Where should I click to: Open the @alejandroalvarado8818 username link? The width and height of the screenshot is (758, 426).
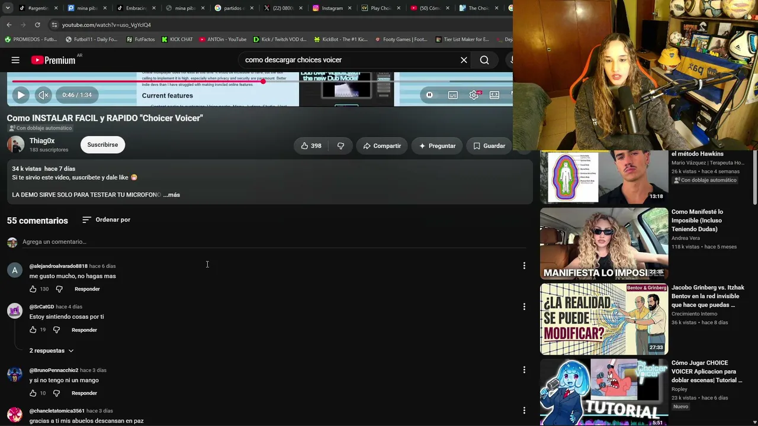pyautogui.click(x=59, y=266)
